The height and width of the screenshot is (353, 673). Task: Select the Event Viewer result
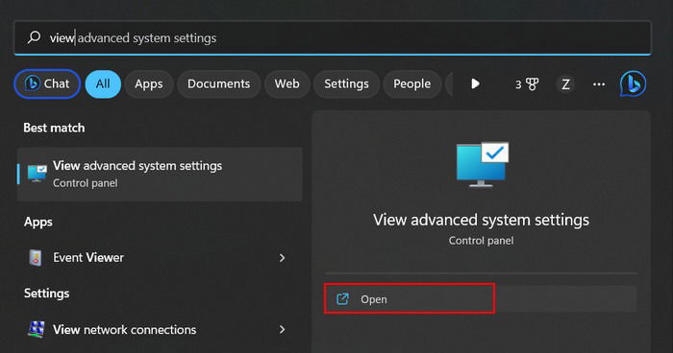pos(160,257)
